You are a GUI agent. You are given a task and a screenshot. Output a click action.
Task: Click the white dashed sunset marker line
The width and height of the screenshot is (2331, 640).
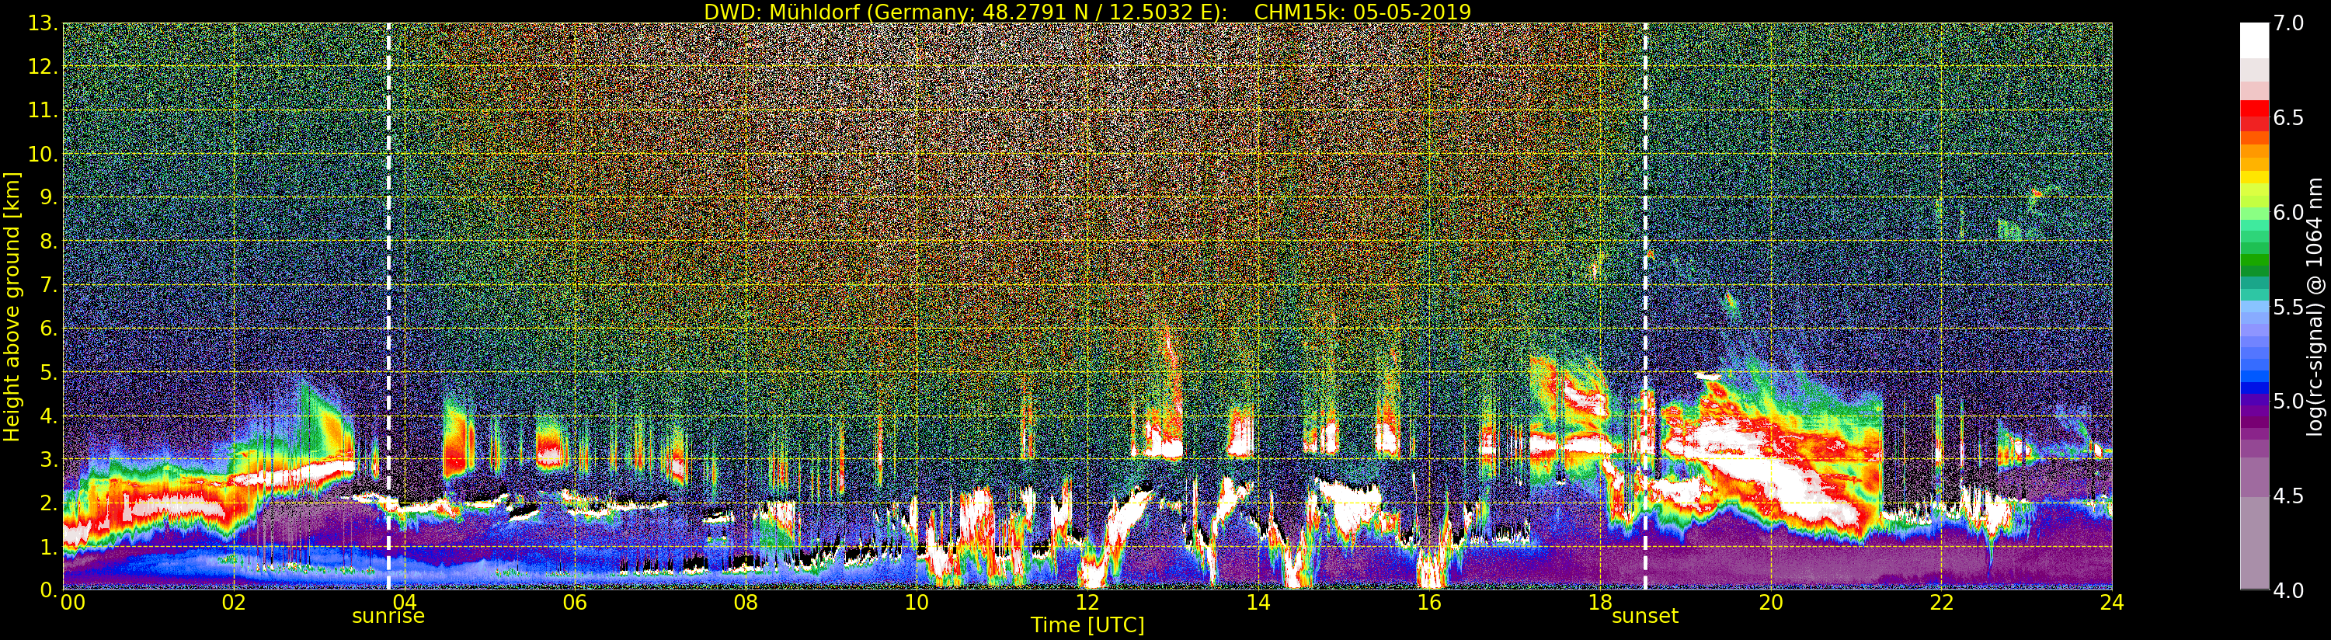click(1645, 306)
